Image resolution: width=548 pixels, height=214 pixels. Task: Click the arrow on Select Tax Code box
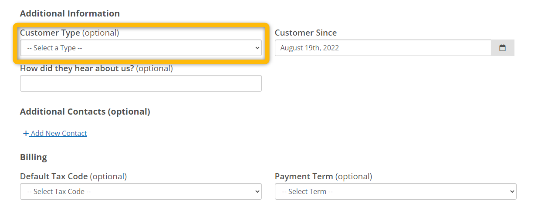(x=257, y=191)
